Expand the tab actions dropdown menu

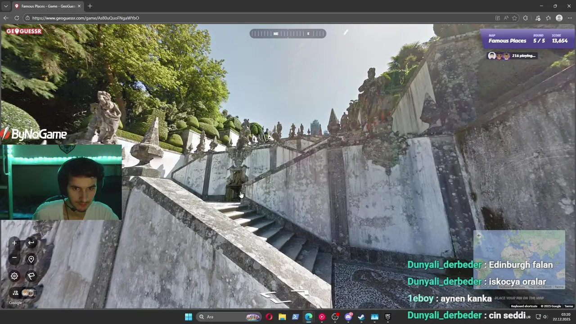[x=6, y=6]
